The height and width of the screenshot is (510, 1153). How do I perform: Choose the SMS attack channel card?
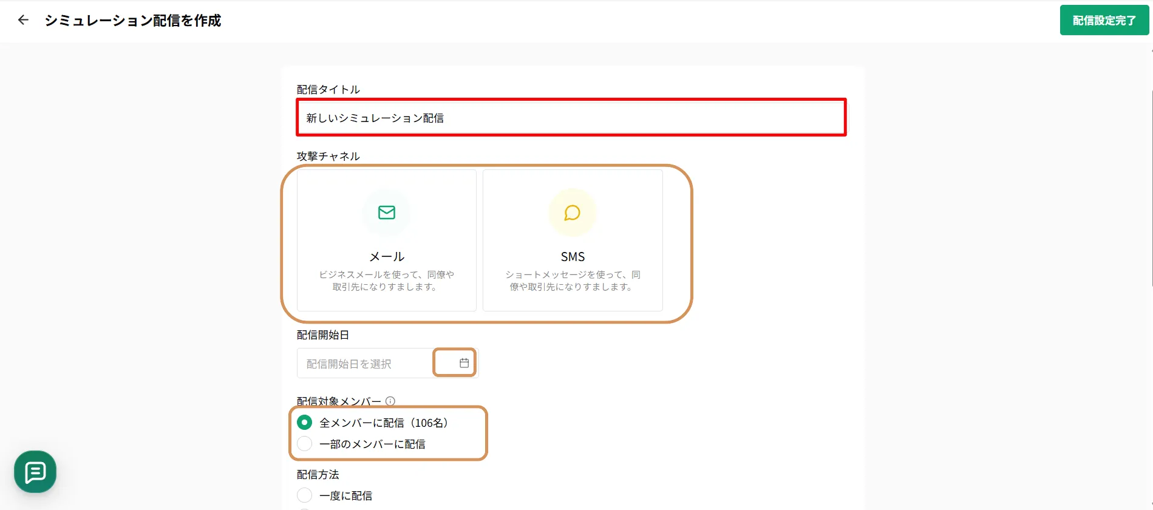point(573,240)
